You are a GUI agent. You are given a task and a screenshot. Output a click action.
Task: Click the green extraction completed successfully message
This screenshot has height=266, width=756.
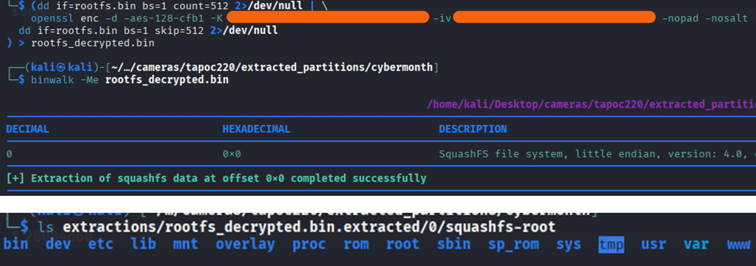click(217, 178)
